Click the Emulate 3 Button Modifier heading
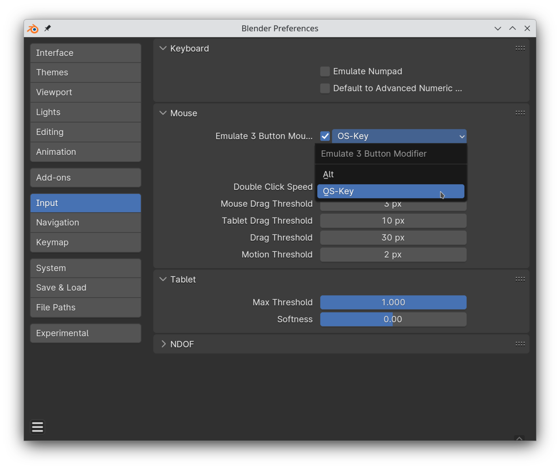 click(x=374, y=154)
